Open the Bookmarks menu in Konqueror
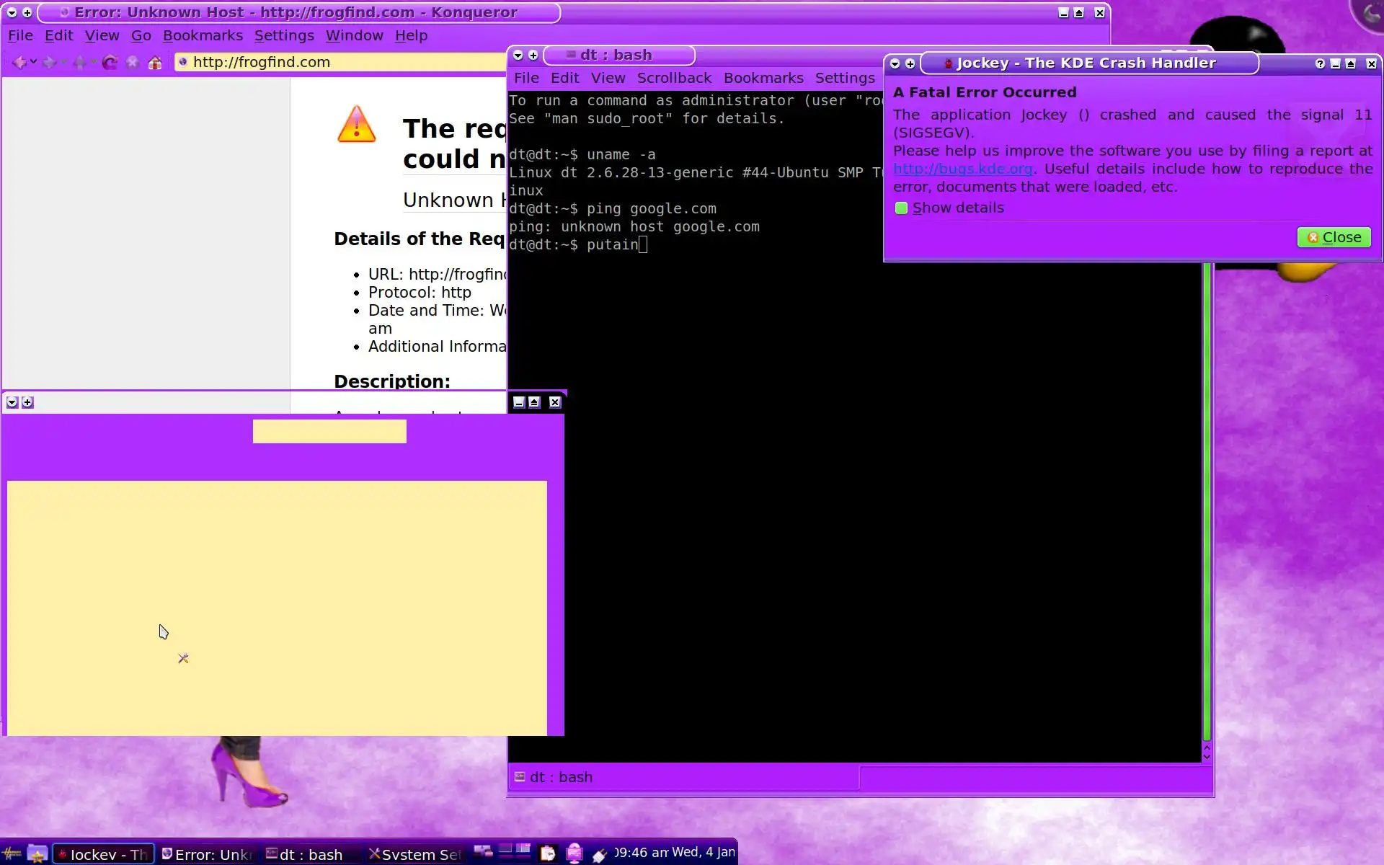Screen dimensions: 1384x865 click(202, 35)
